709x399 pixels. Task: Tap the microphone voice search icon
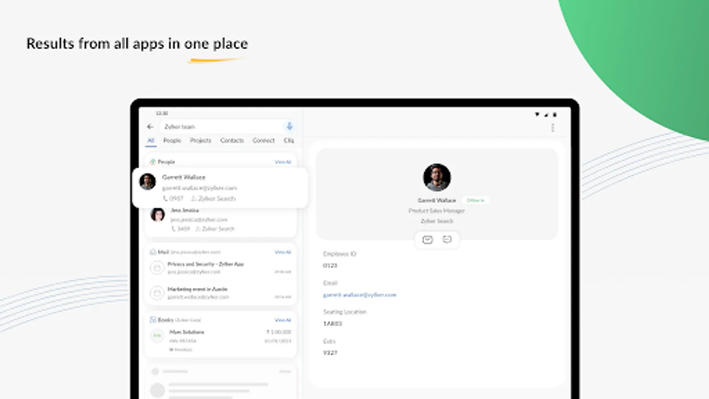pyautogui.click(x=289, y=126)
